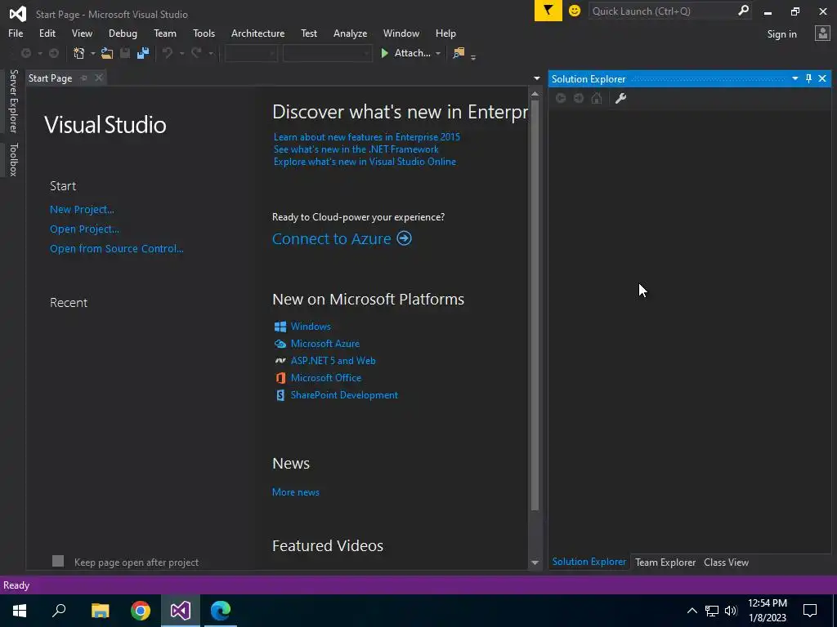
Task: Click the New Project... link
Action: [x=82, y=210]
